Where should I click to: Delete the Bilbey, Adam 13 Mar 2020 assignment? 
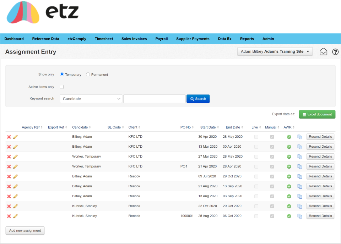pos(9,147)
